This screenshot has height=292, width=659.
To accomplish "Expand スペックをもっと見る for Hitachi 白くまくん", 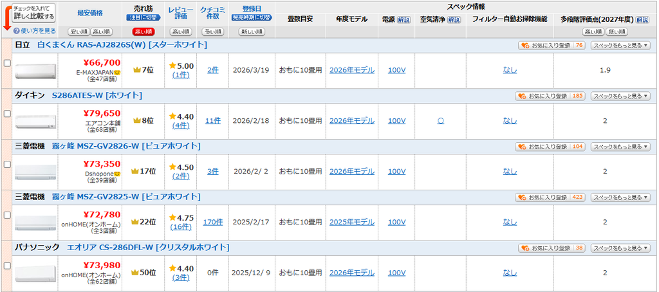I will click(x=620, y=46).
